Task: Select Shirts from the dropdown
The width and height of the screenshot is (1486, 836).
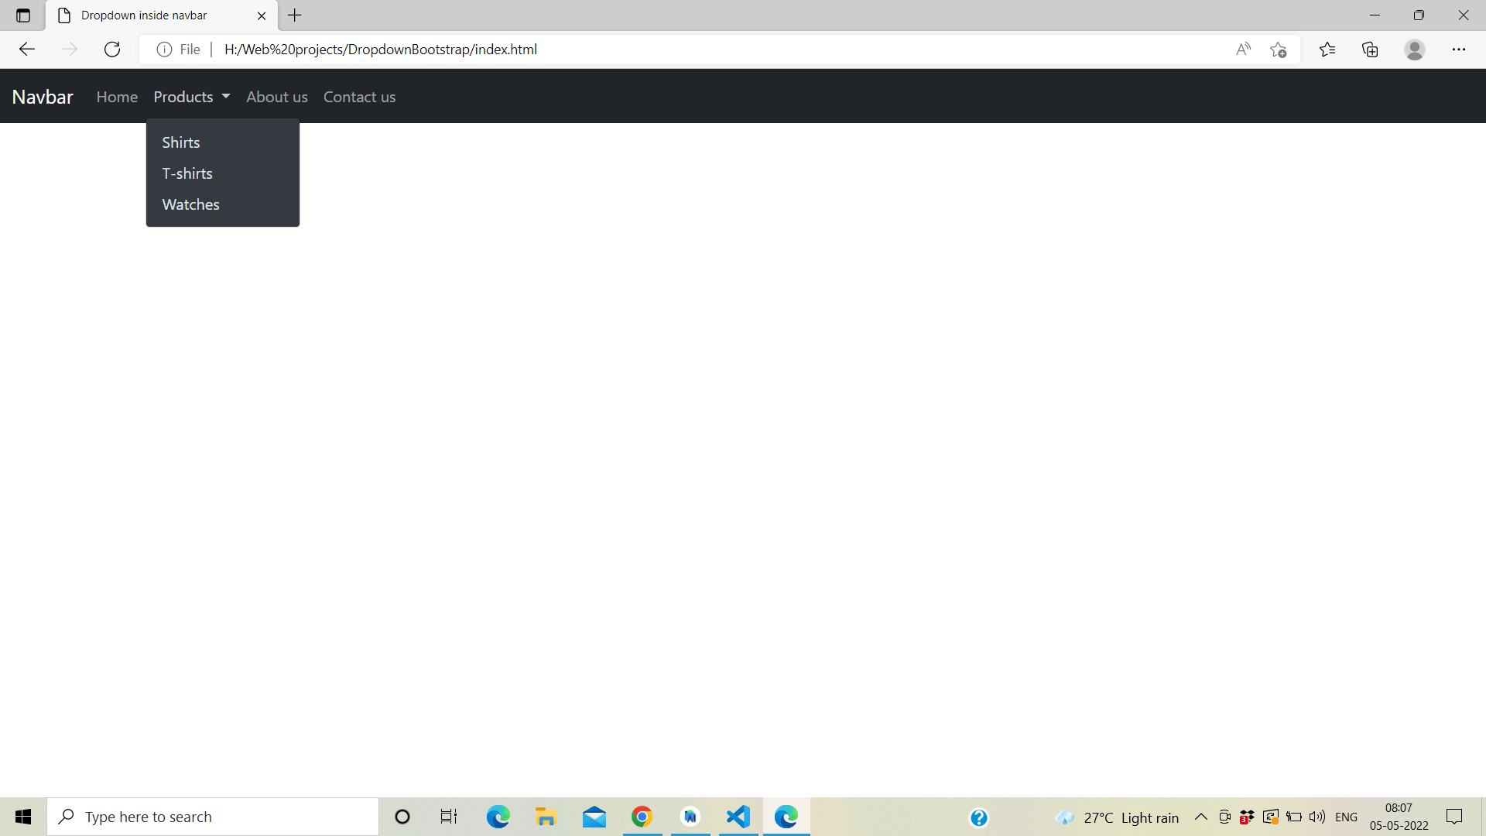Action: click(x=180, y=142)
